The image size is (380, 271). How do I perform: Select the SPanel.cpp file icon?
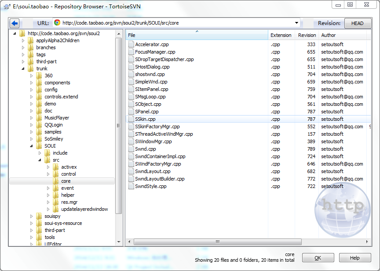pyautogui.click(x=131, y=112)
